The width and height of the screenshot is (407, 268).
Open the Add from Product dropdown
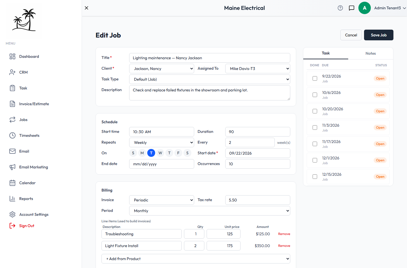point(196,259)
